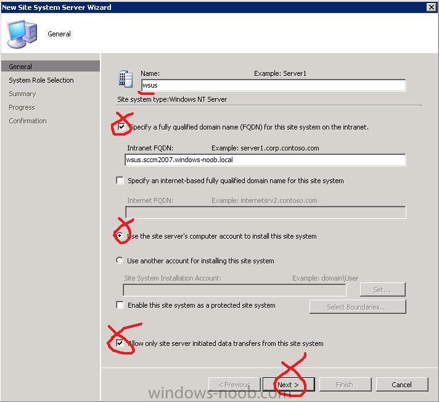Click the 'Intranet FQDN:' label
The image size is (439, 402).
pyautogui.click(x=150, y=148)
